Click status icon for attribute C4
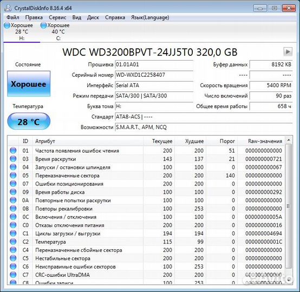 click(x=13, y=250)
